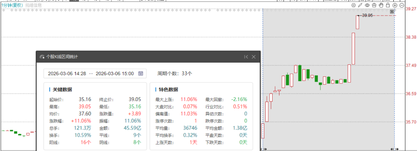Select the hand pan tool

pos(381,5)
